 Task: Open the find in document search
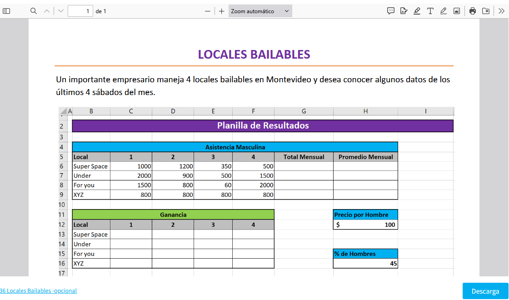[34, 11]
